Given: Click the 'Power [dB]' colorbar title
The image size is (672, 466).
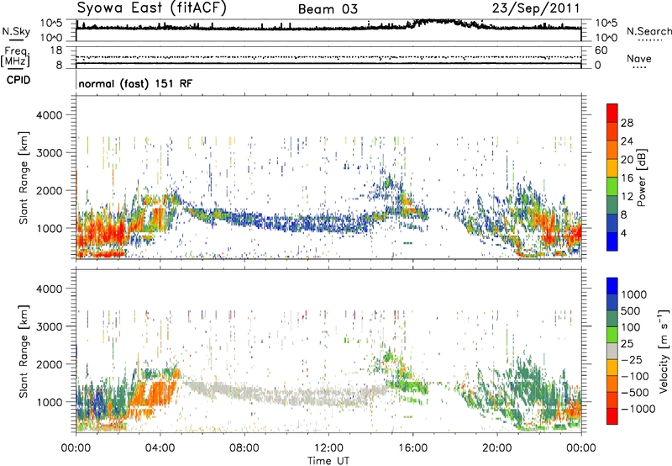Looking at the screenshot, I should click(642, 177).
